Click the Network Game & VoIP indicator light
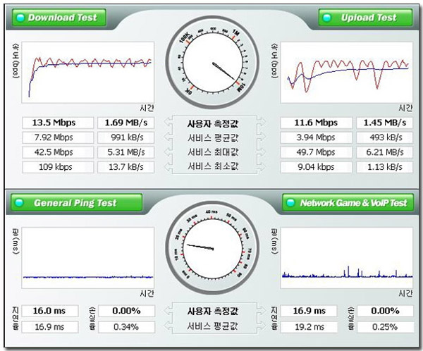The height and width of the screenshot is (351, 423). tap(290, 202)
